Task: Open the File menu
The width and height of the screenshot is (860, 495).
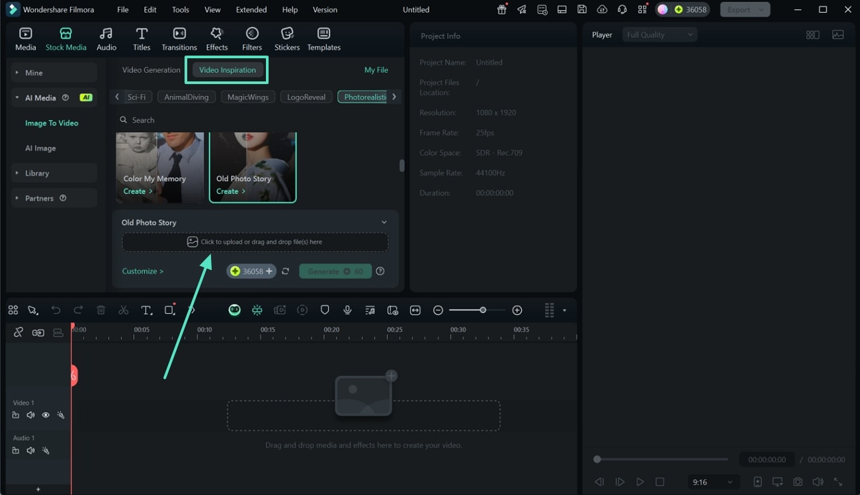Action: pyautogui.click(x=123, y=9)
